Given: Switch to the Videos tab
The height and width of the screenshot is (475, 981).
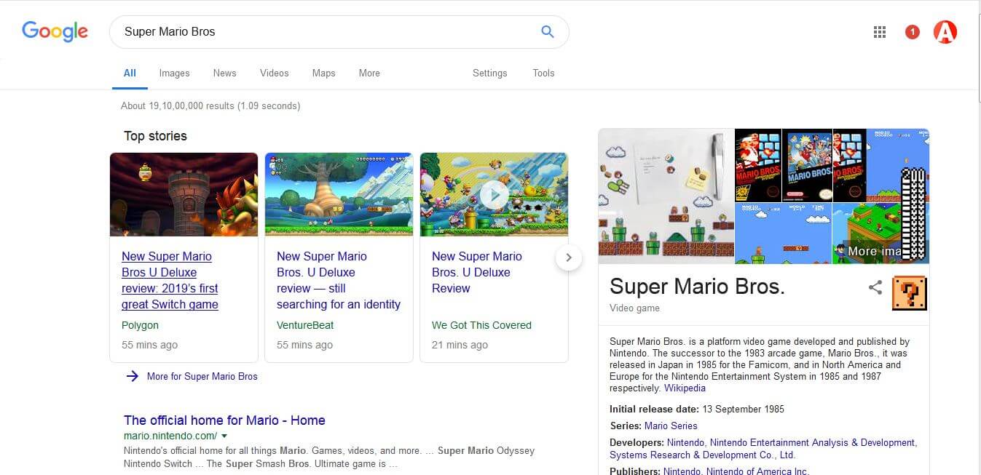Looking at the screenshot, I should [x=275, y=73].
